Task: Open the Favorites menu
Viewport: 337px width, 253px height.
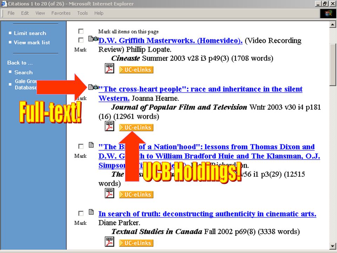Action: tap(61, 13)
